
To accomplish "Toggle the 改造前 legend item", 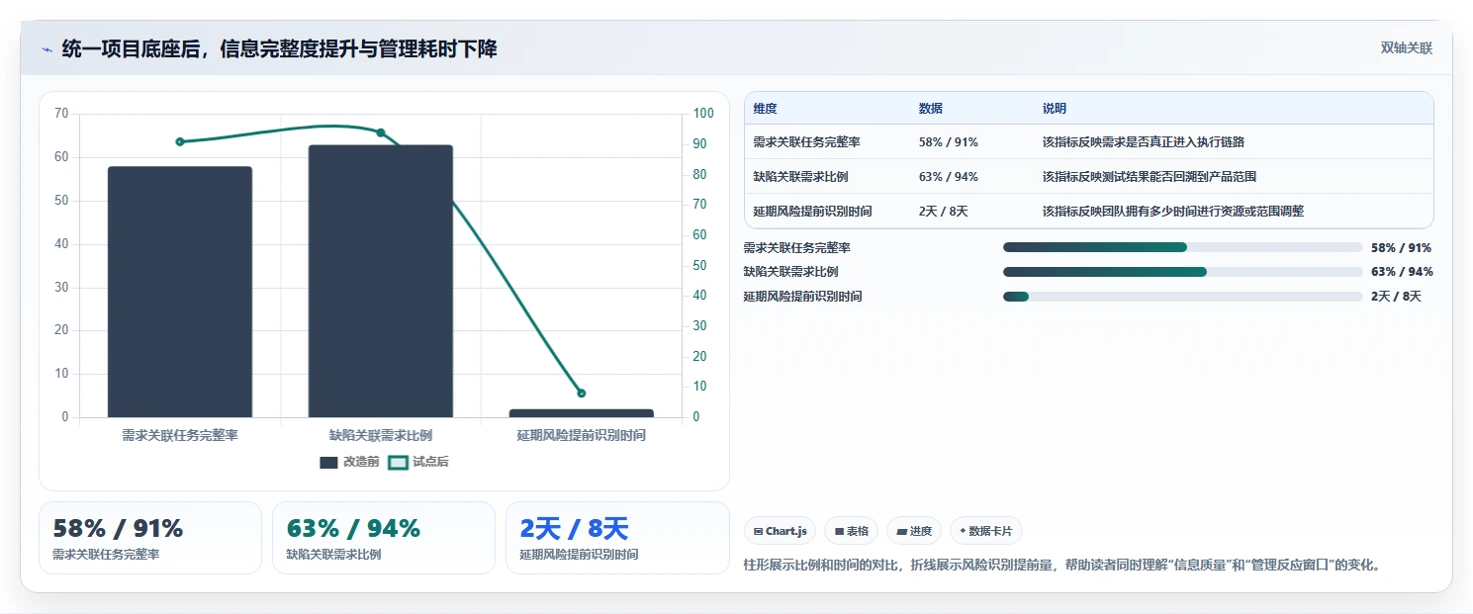I will (349, 462).
